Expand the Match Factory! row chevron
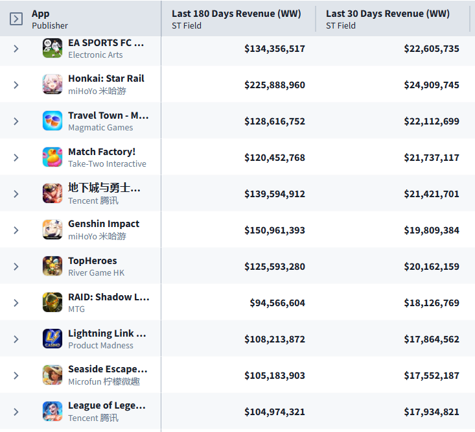The height and width of the screenshot is (432, 475). pos(16,158)
